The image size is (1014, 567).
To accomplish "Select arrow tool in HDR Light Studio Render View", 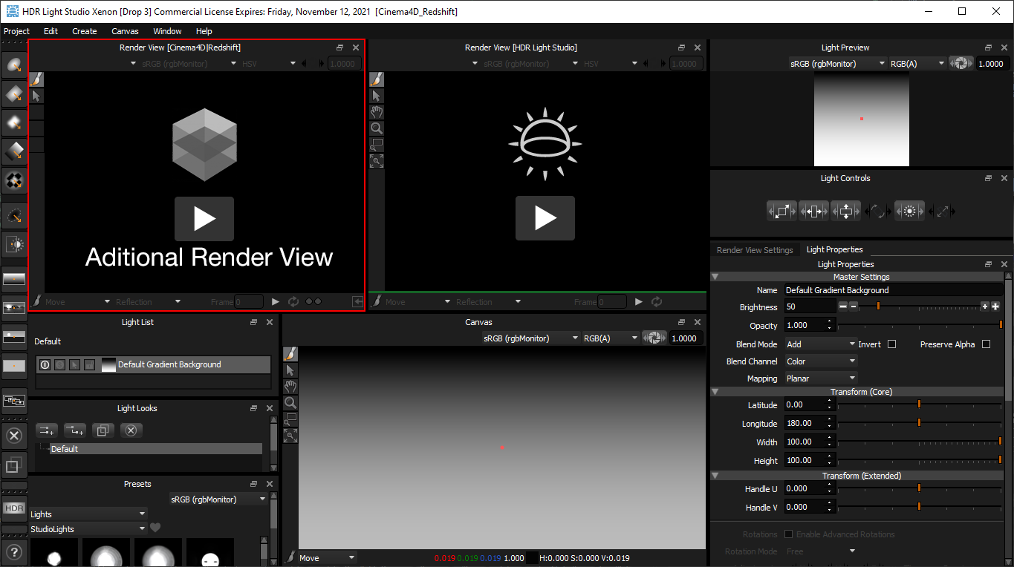I will pos(377,96).
